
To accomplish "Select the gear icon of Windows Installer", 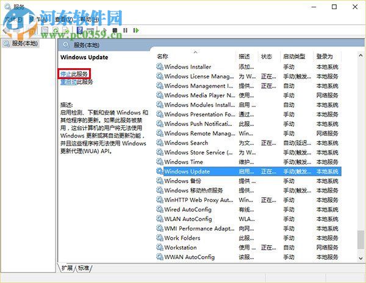I will (160, 67).
